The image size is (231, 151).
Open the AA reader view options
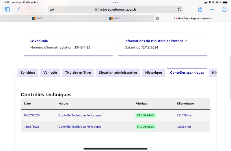[52, 9]
